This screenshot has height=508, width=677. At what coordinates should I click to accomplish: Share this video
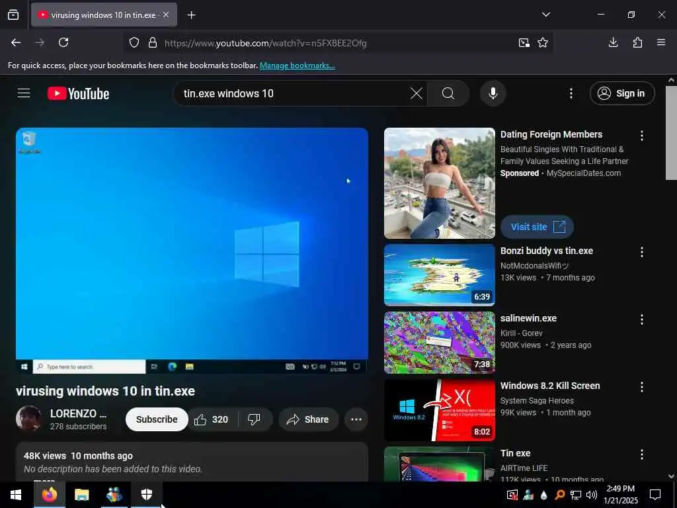308,419
